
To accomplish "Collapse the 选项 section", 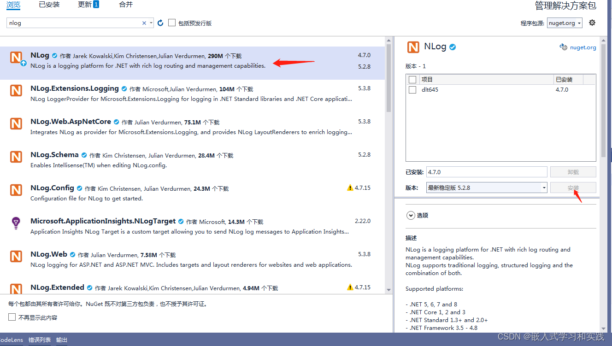I will 411,215.
